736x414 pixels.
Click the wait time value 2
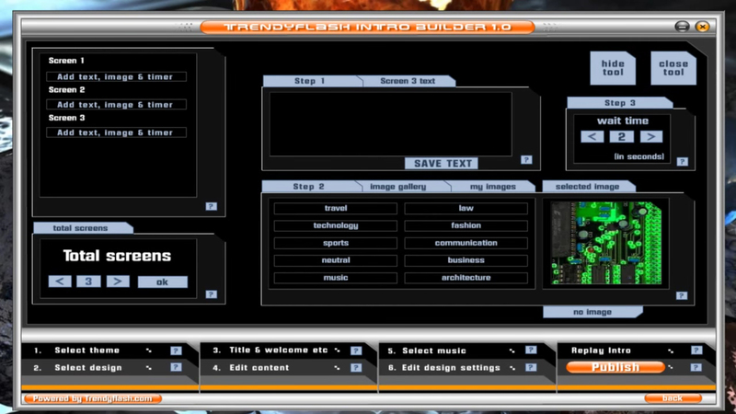(622, 136)
